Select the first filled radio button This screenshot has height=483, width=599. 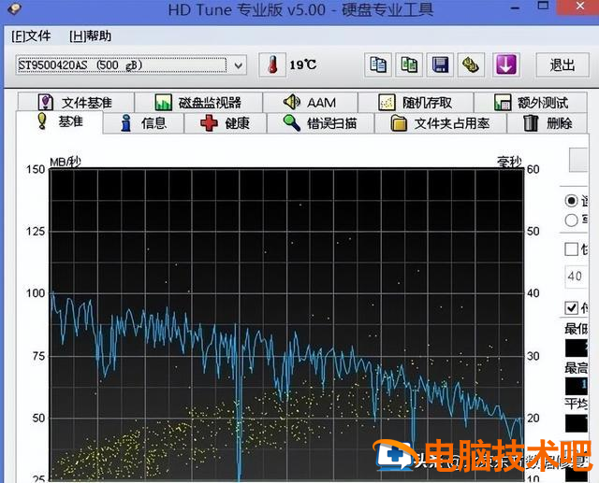(x=571, y=201)
